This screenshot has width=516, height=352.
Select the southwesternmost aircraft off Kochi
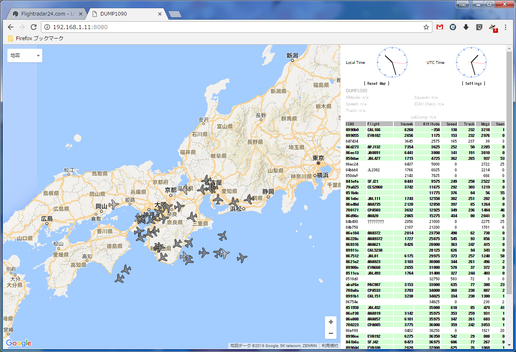tap(120, 279)
